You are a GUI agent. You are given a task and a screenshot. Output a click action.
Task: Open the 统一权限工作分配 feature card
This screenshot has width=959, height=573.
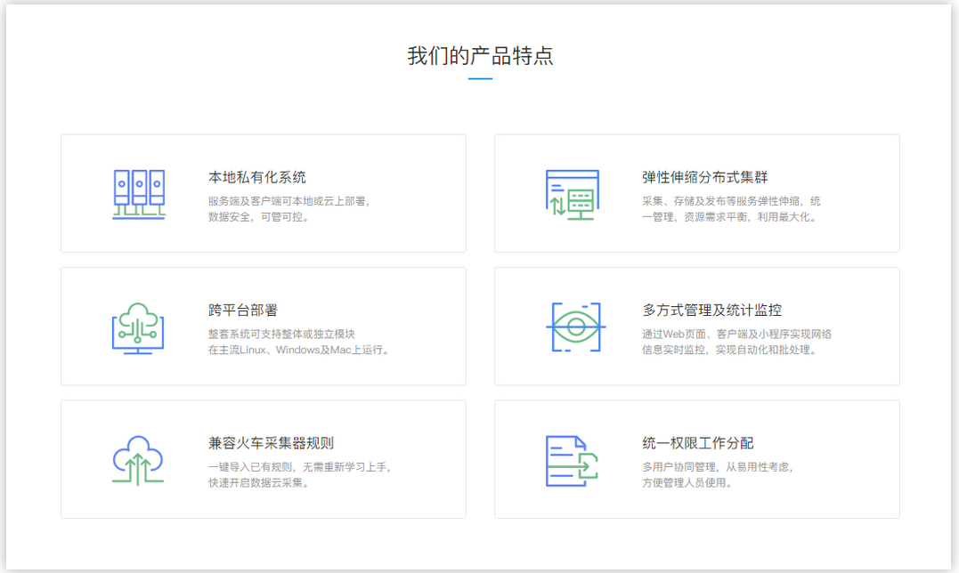(x=696, y=460)
